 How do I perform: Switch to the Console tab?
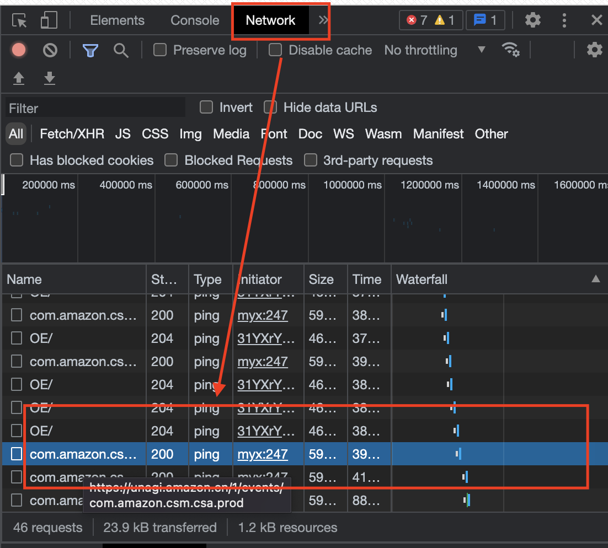(x=195, y=20)
